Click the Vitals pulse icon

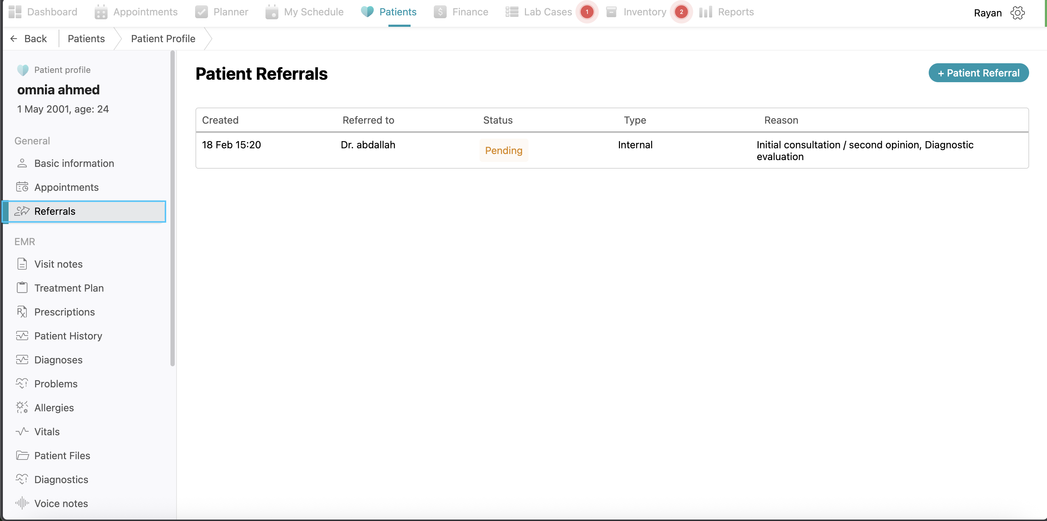(x=22, y=431)
